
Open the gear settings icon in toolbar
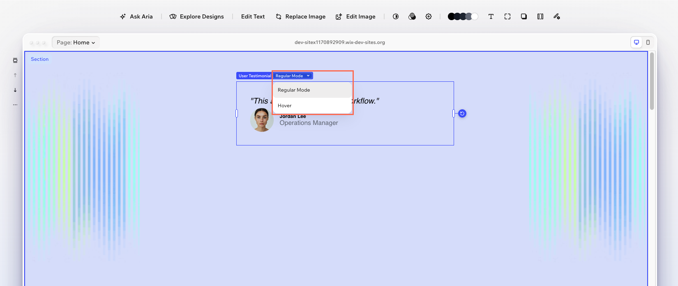click(x=429, y=16)
